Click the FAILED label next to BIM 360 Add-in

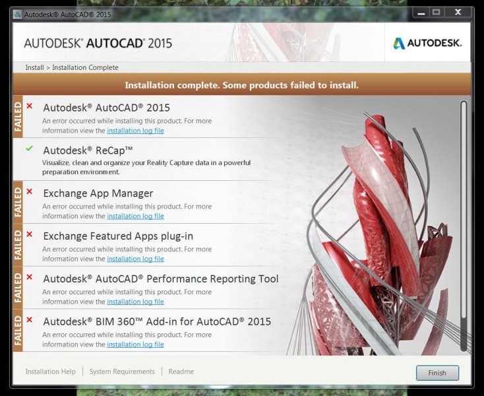point(18,331)
